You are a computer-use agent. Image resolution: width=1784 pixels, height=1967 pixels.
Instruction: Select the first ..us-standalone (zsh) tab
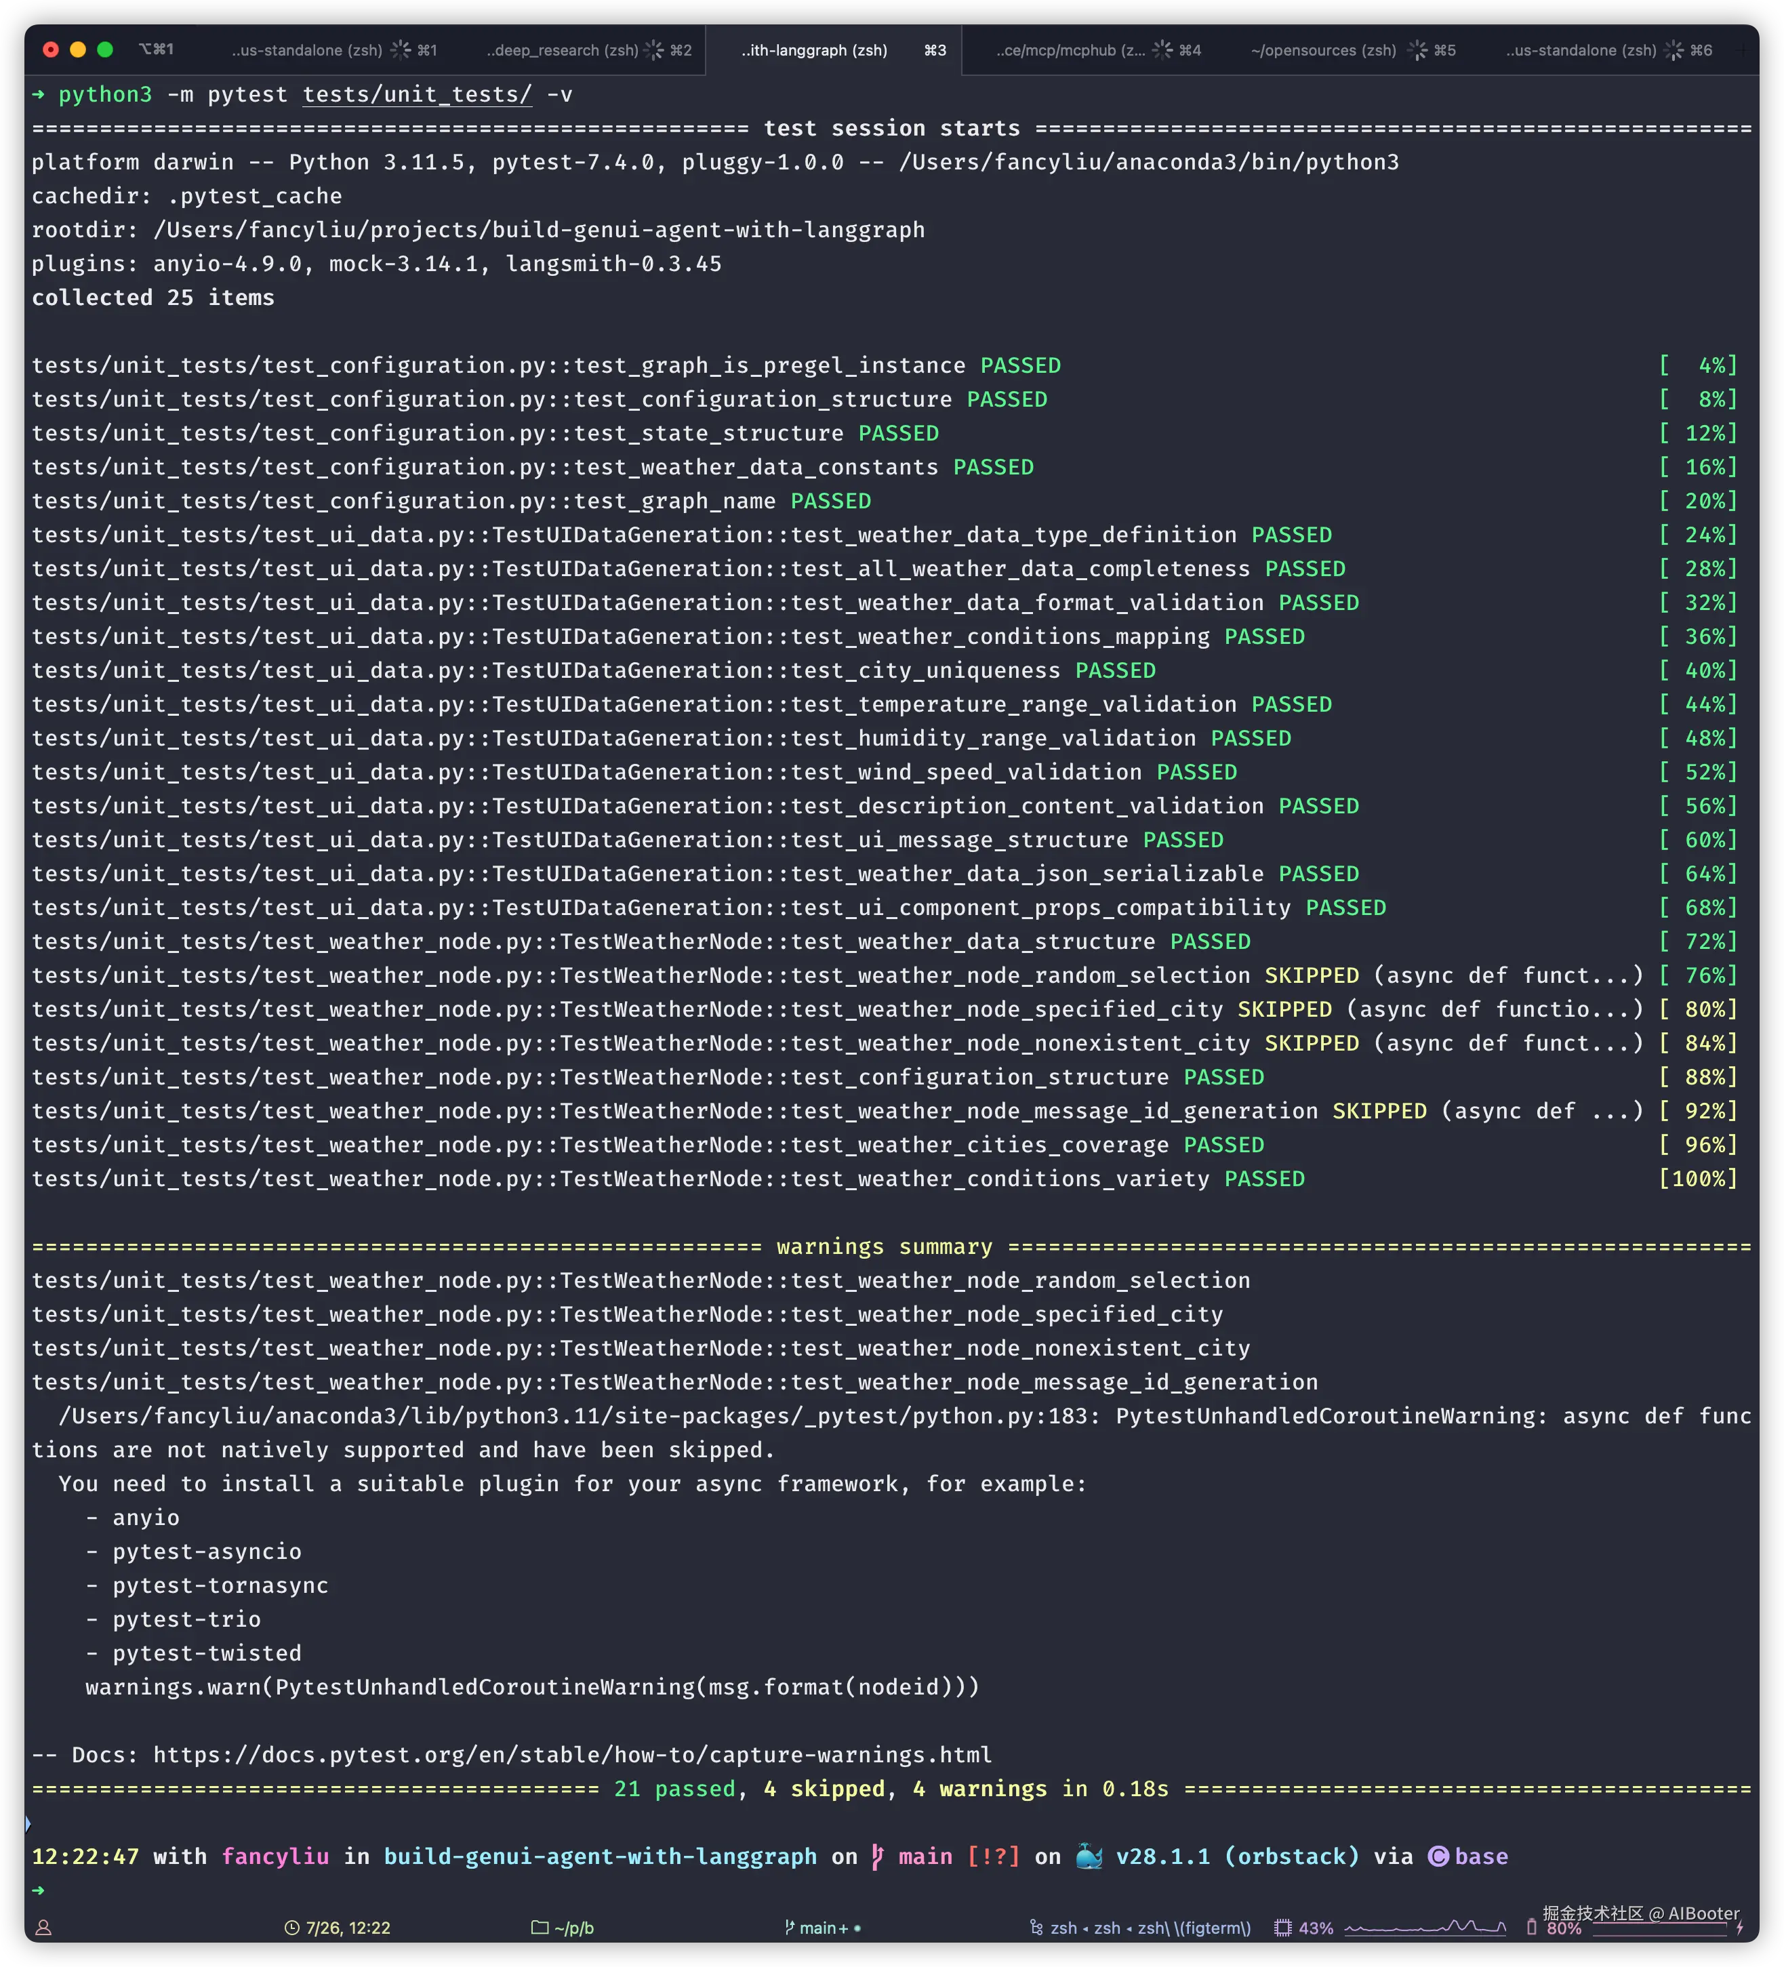click(x=306, y=49)
